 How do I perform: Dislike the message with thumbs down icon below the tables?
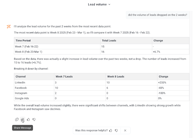coord(34,119)
